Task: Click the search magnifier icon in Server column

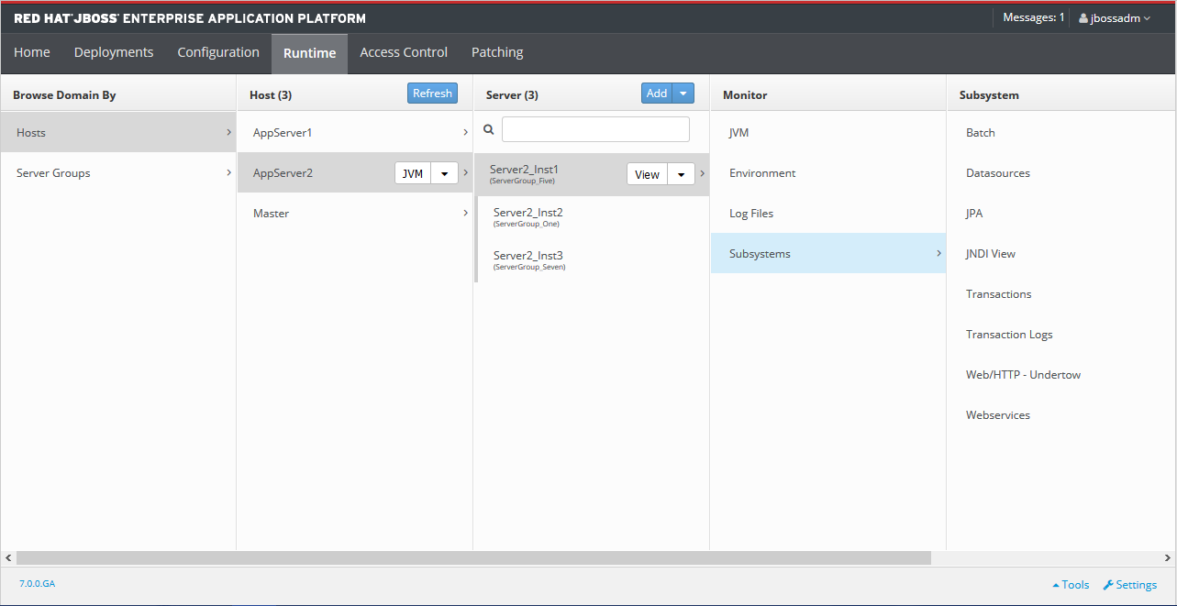Action: 489,130
